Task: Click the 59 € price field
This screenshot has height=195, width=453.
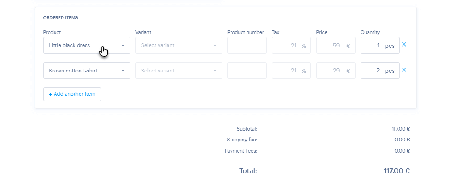Action: pos(335,45)
